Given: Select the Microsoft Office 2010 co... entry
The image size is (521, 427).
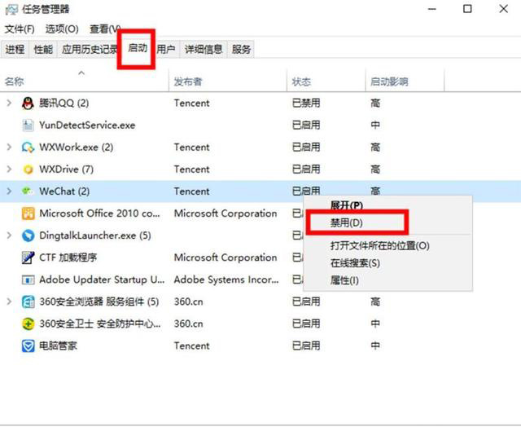Looking at the screenshot, I should pos(99,213).
